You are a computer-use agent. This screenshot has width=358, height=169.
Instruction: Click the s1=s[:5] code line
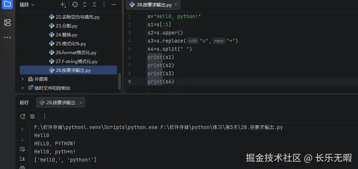159,24
